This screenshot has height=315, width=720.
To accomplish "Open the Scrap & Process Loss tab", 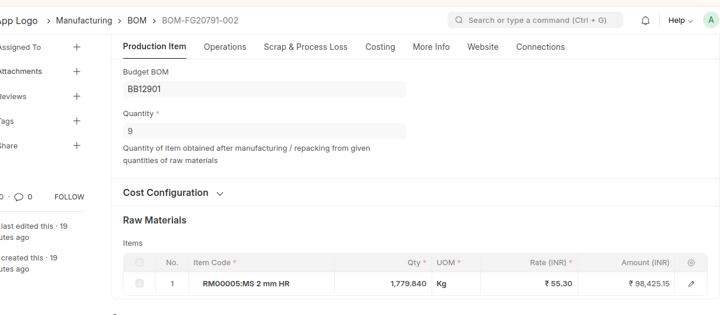I will pos(305,47).
